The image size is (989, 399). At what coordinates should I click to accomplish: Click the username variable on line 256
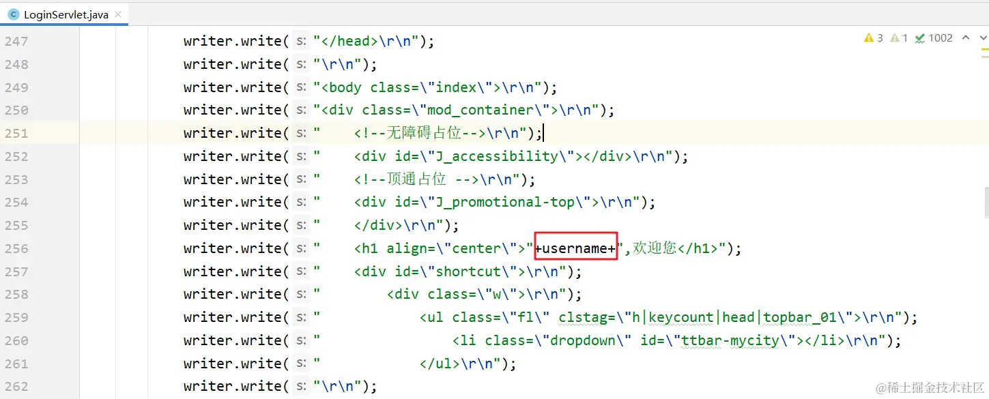point(575,249)
